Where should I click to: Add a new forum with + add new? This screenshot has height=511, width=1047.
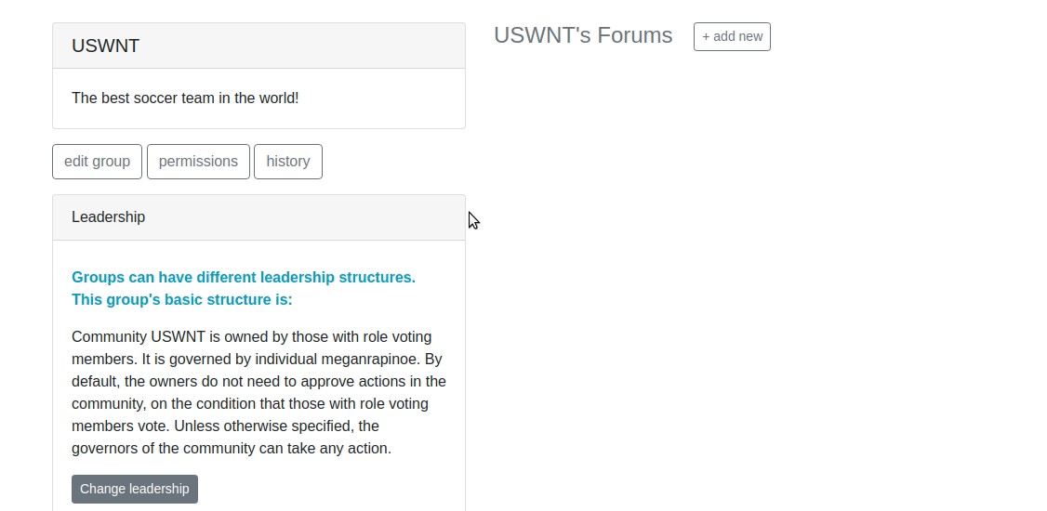click(732, 37)
